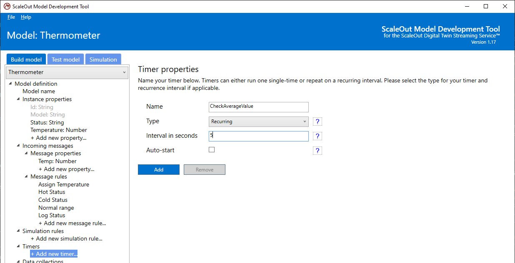Select the Cold Status rule
This screenshot has height=263, width=515.
[x=53, y=200]
